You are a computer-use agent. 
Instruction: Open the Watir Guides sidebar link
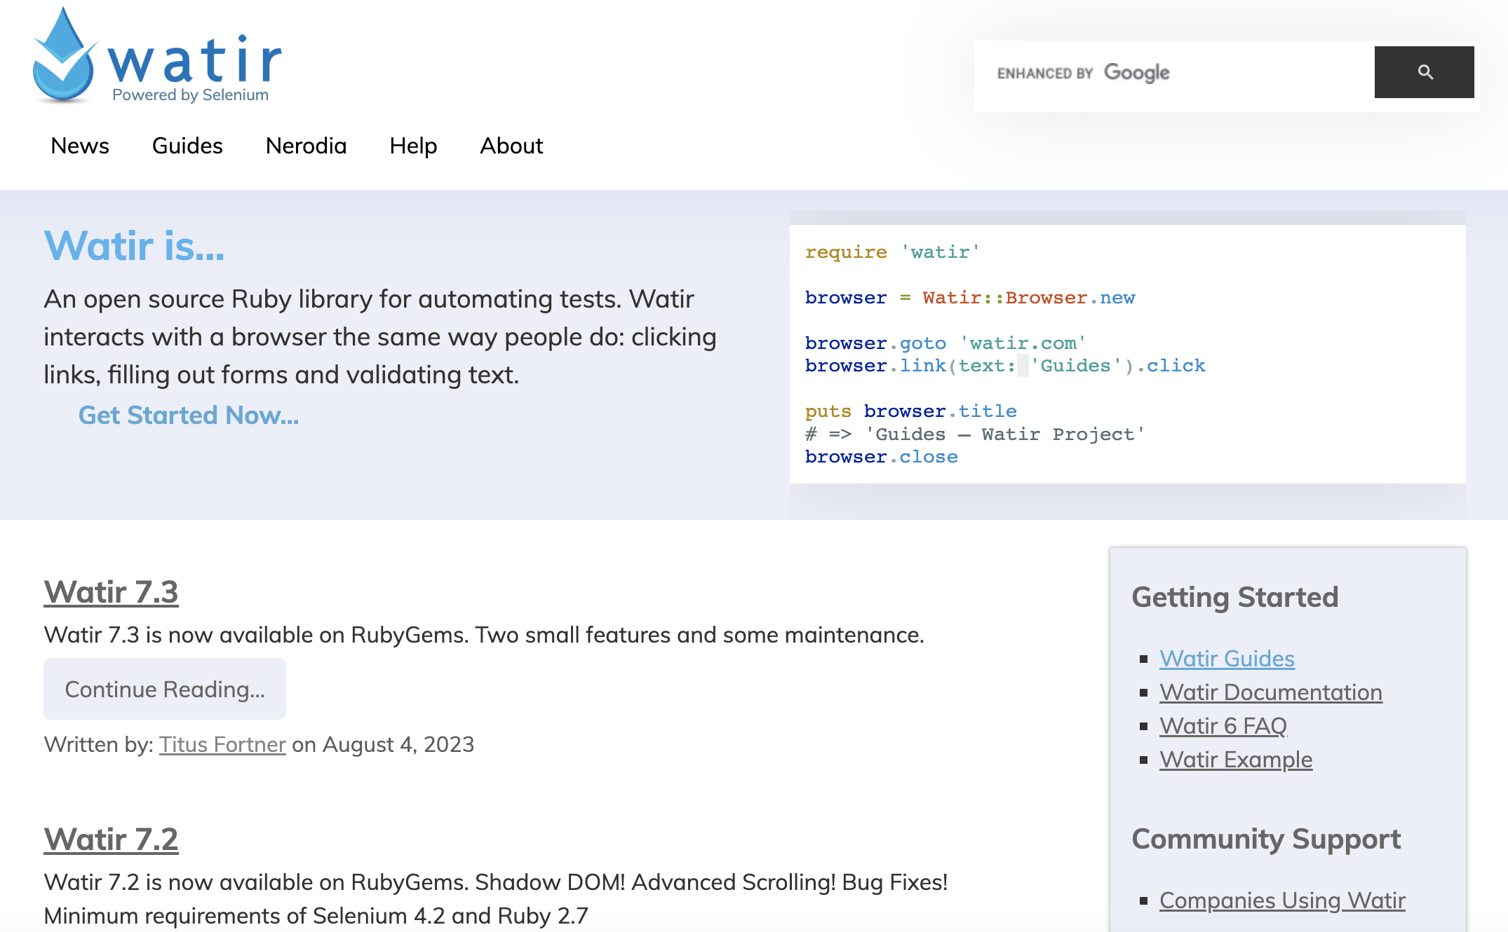click(1227, 659)
